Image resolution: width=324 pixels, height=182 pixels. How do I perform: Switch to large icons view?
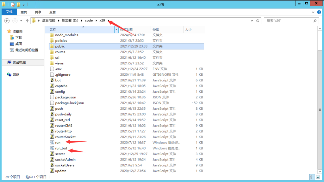[318, 177]
